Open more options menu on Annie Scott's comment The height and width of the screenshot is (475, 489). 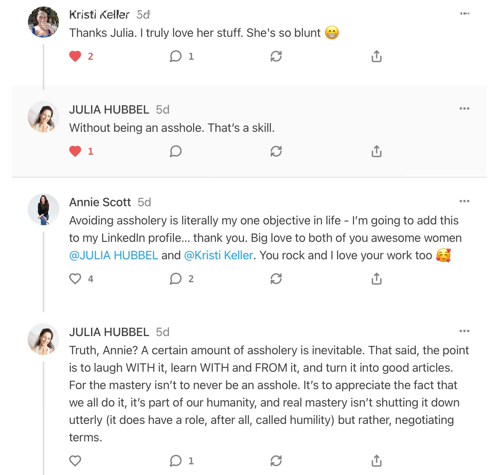click(x=464, y=201)
